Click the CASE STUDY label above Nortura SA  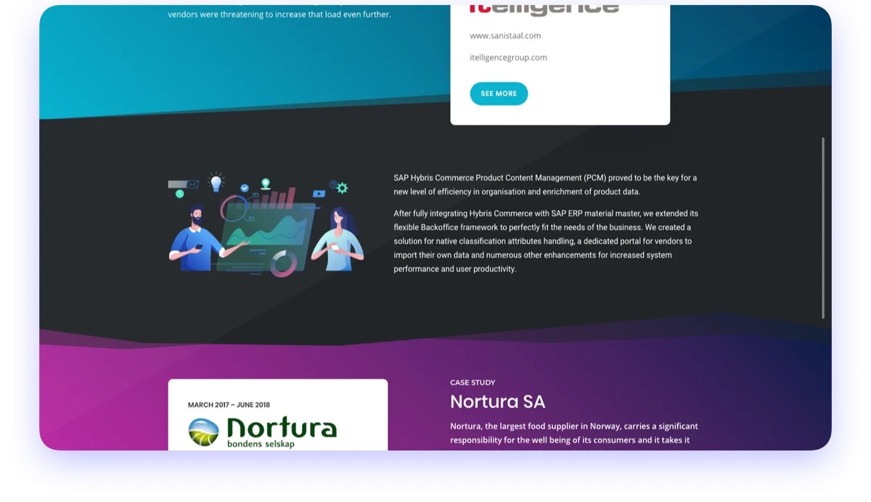(x=473, y=382)
